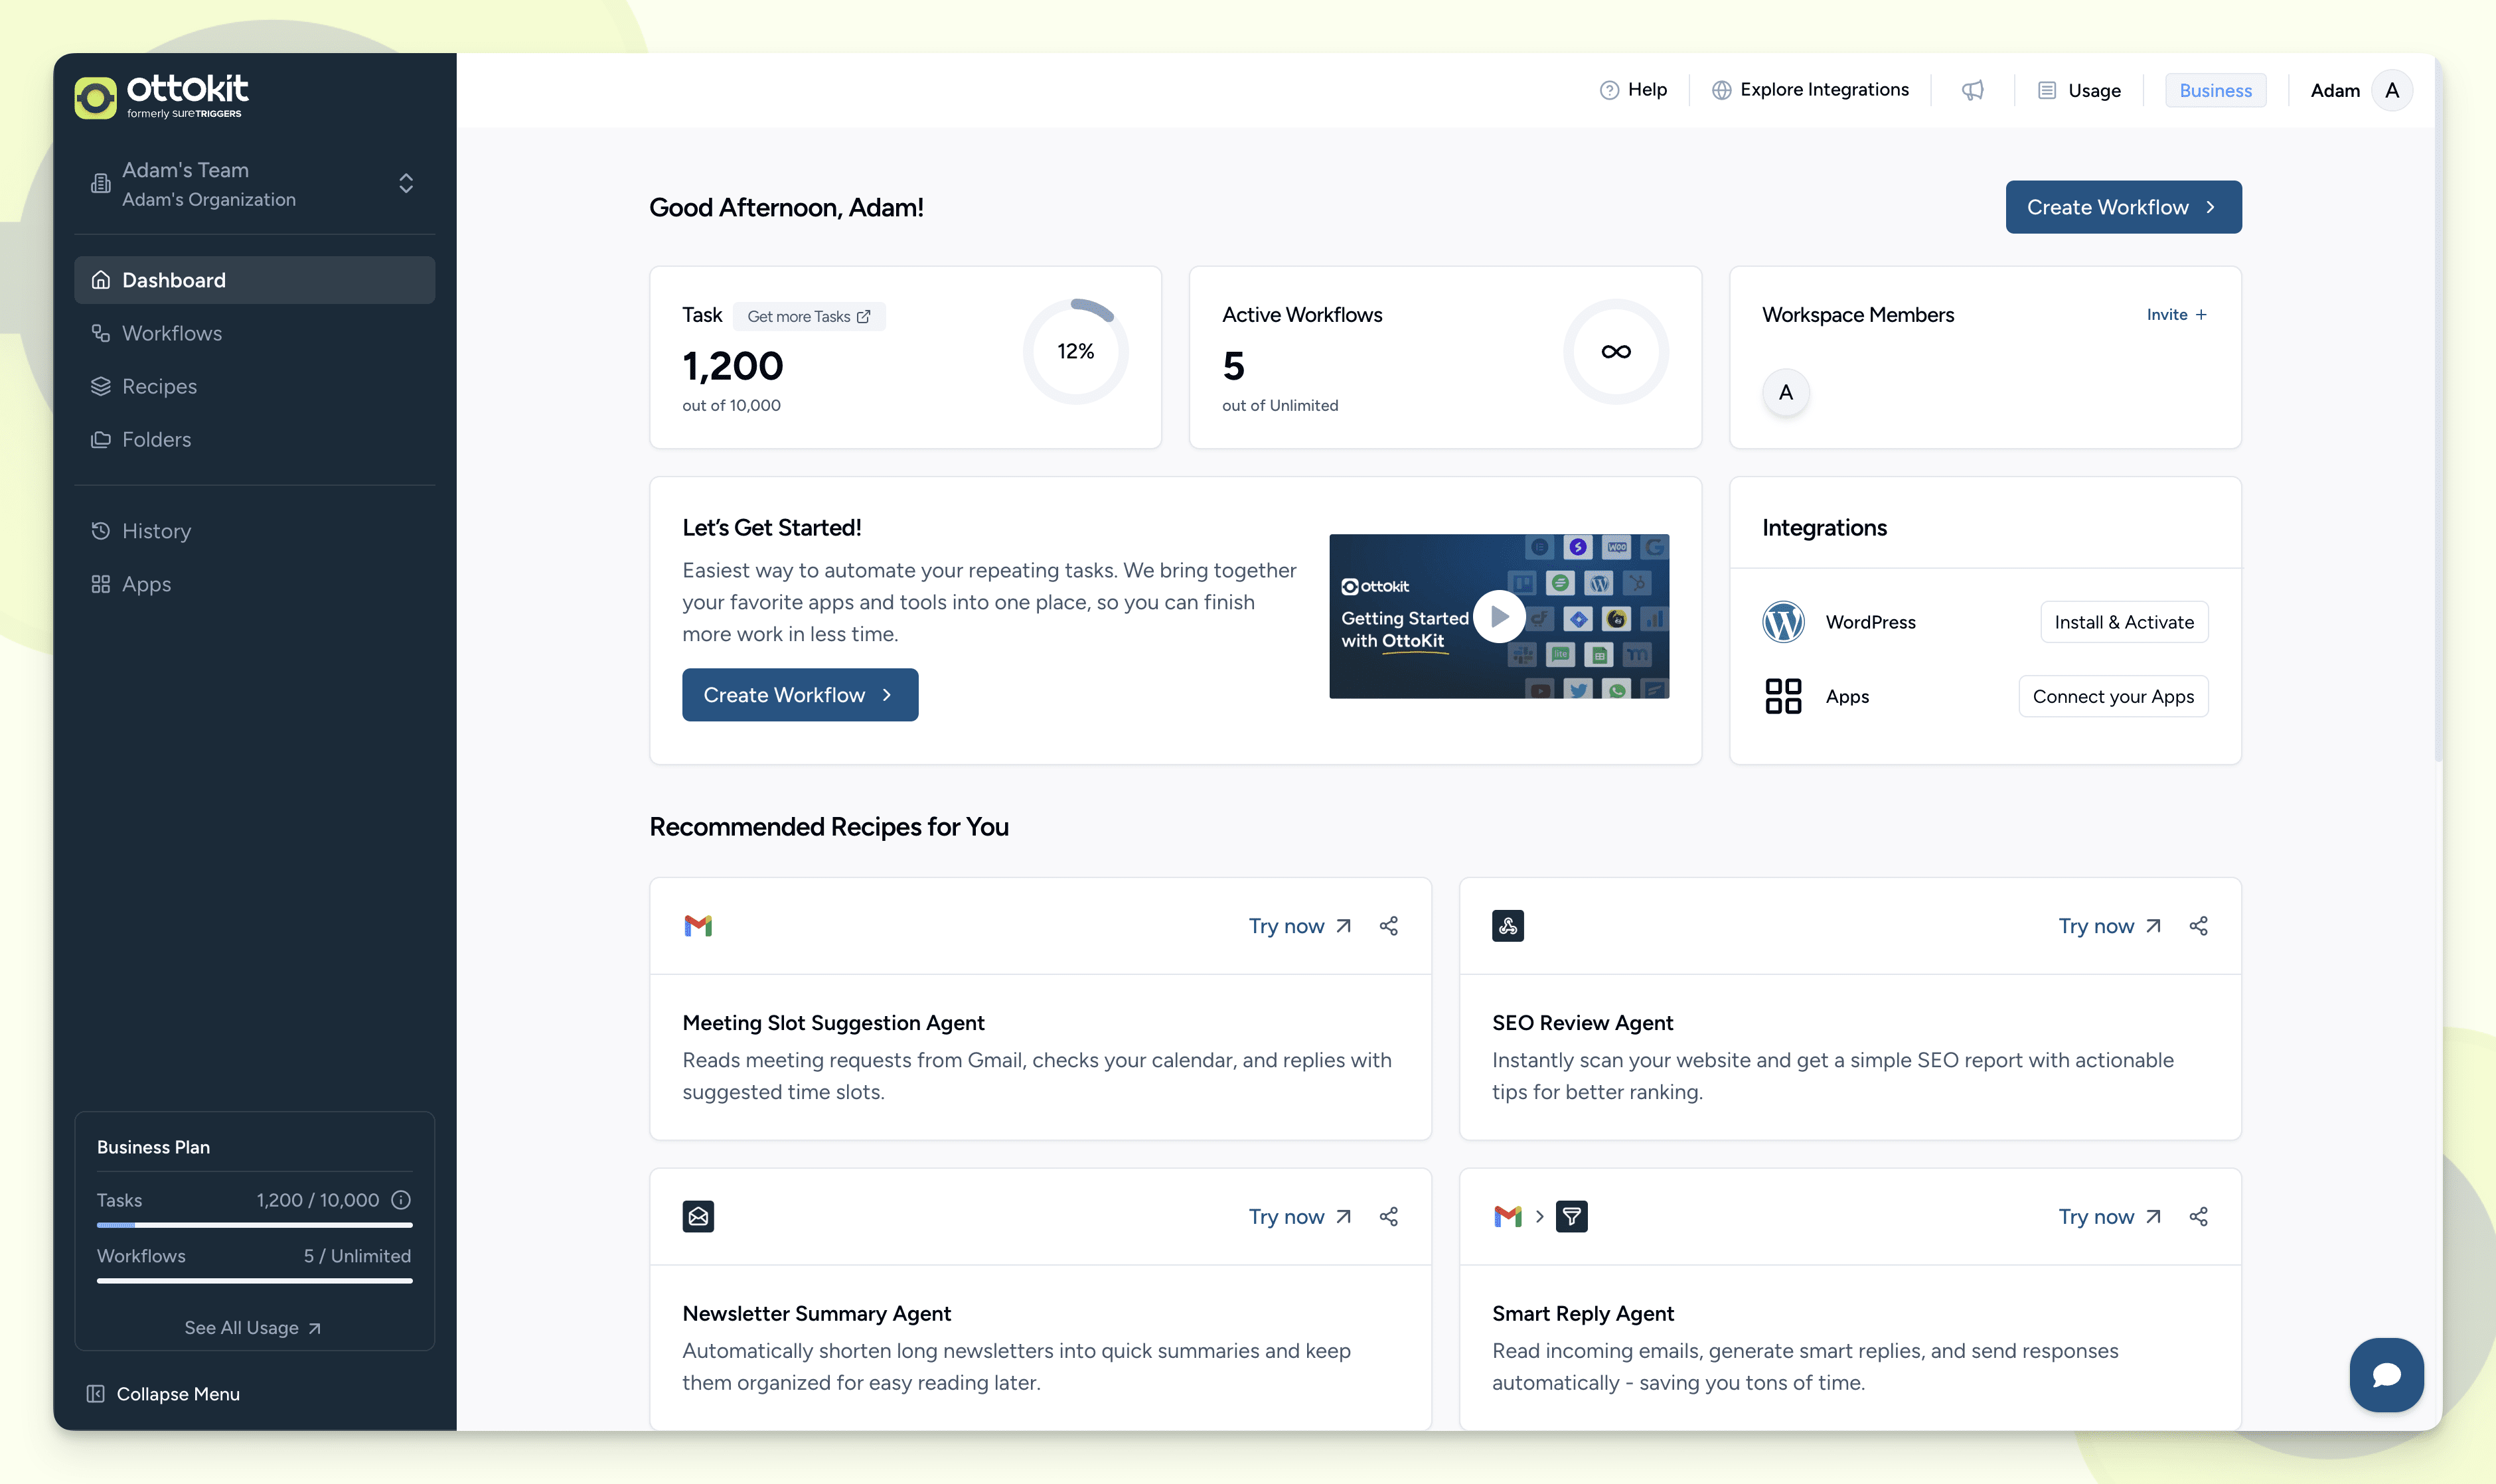
Task: Go to Workflows in the sidebar
Action: pyautogui.click(x=172, y=333)
